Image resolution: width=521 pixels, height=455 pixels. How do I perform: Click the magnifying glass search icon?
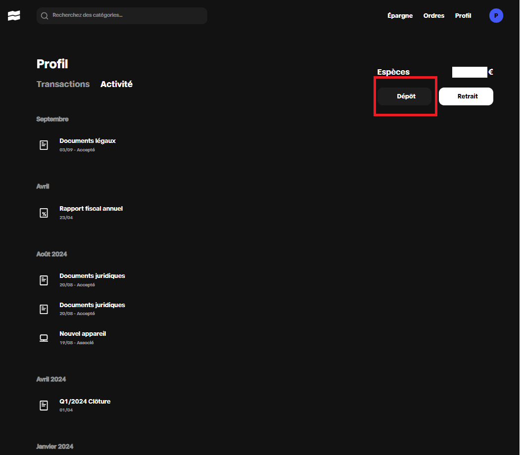tap(45, 16)
